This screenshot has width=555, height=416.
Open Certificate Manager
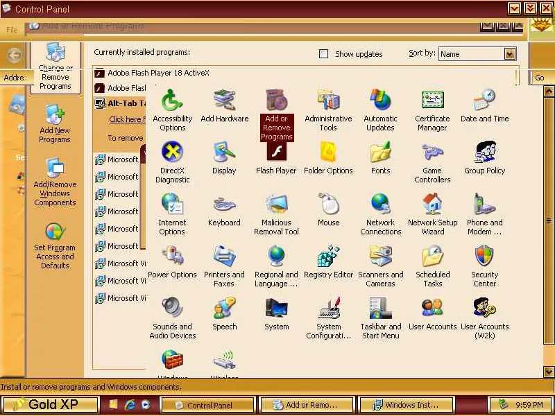432,110
